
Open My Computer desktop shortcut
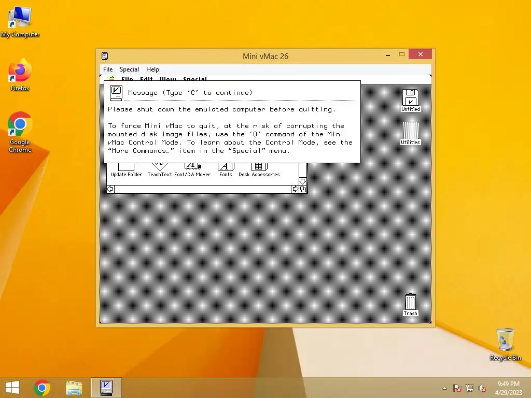[20, 22]
